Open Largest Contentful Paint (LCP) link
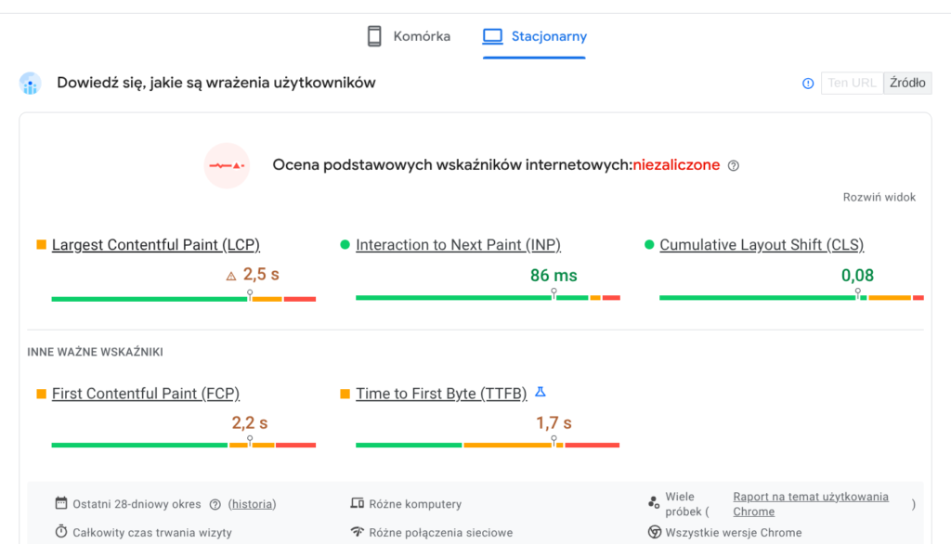 tap(156, 244)
